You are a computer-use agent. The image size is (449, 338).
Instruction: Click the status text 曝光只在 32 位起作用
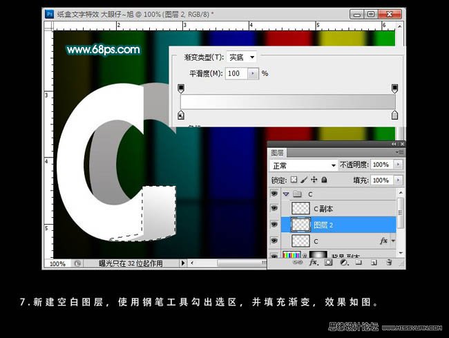131,263
